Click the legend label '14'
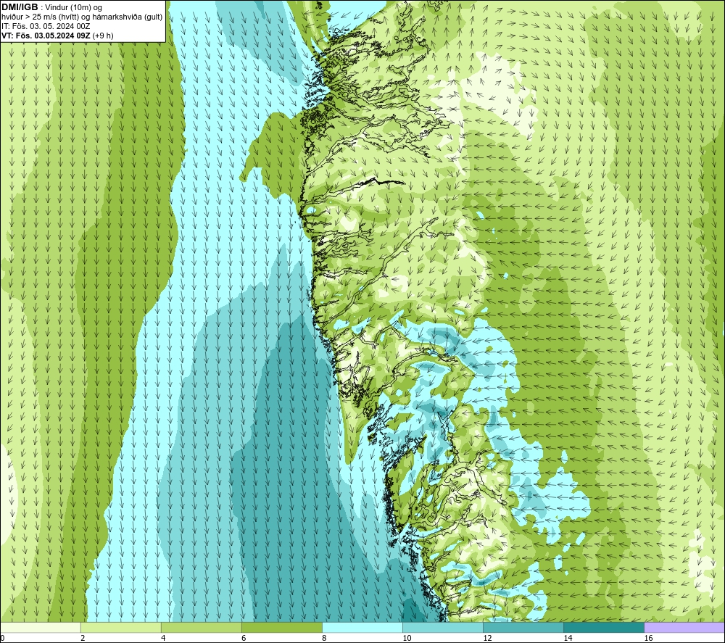 [x=568, y=639]
